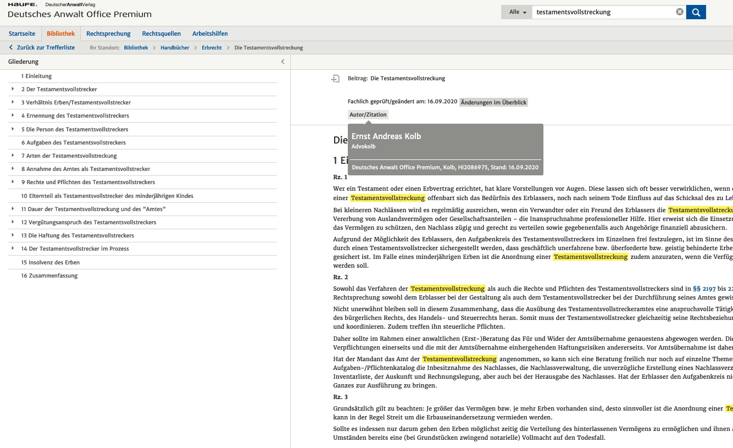Select outline entry 2 Der Testamentsvollstrecker text

59,89
